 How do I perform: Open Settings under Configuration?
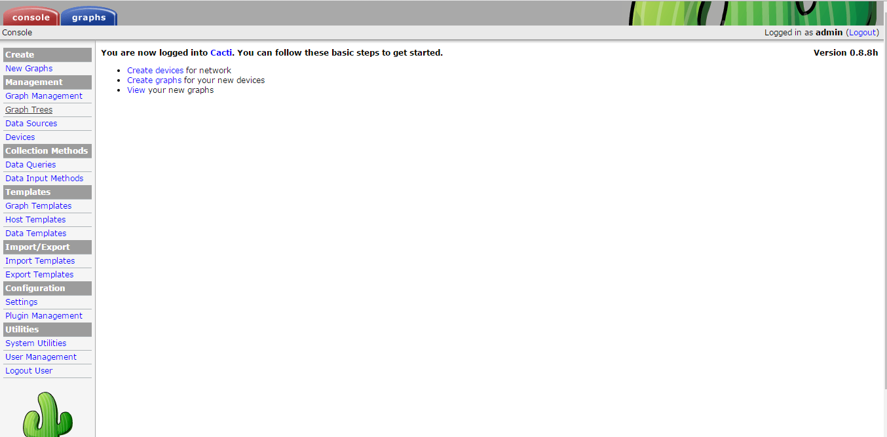(x=22, y=302)
